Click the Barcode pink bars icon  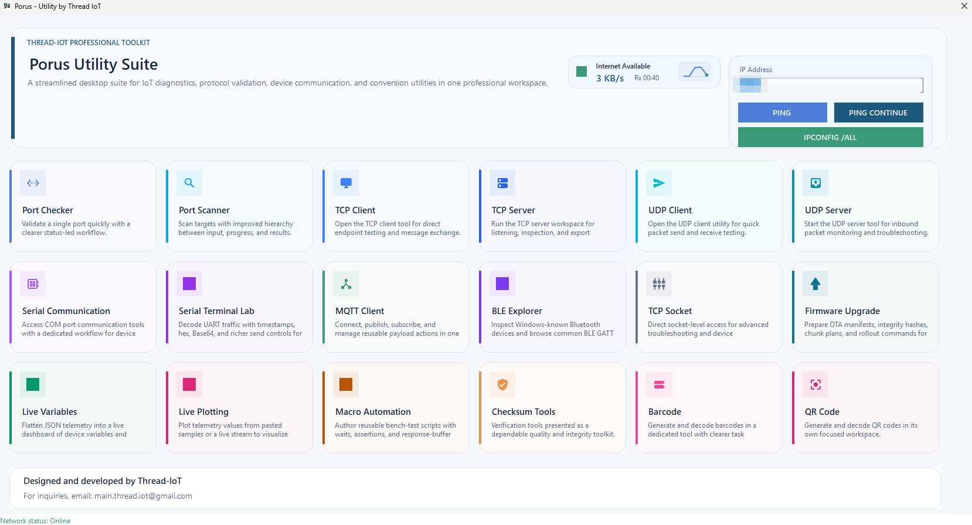(x=659, y=384)
